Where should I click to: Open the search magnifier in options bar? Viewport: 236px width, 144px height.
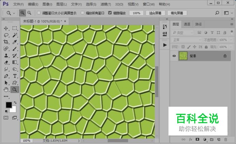pyautogui.click(x=217, y=13)
